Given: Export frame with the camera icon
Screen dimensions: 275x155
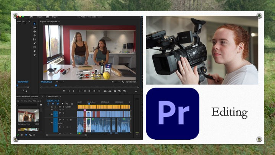Looking at the screenshot, I should 115,91.
